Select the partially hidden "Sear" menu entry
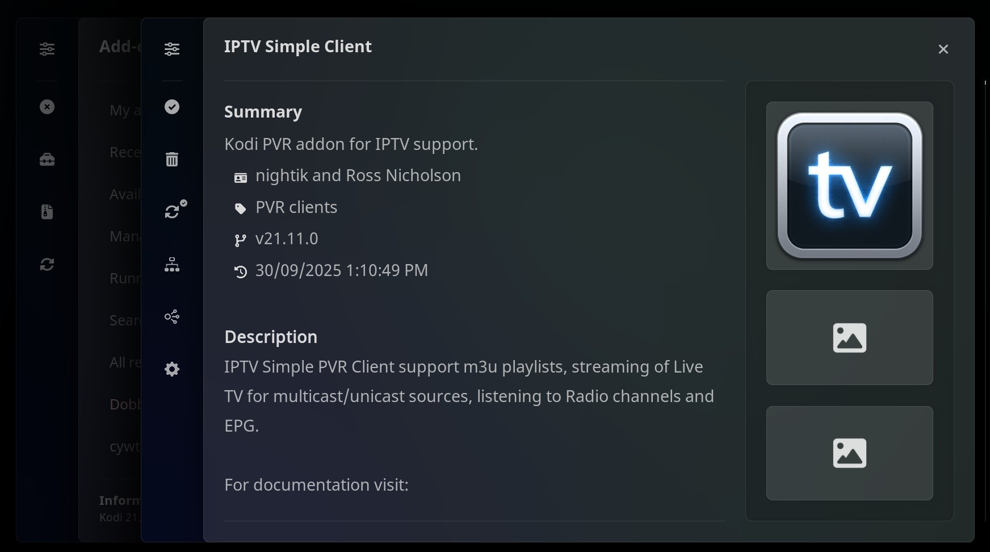990x552 pixels. pyautogui.click(x=124, y=320)
